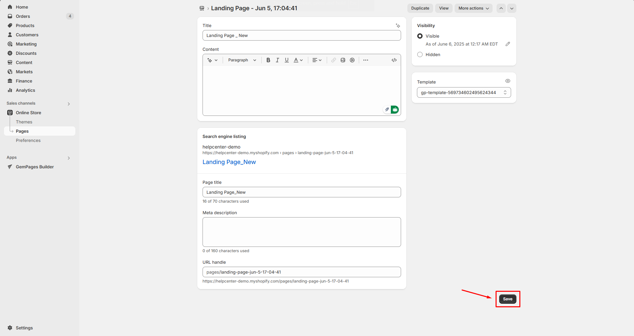Open the template selection dropdown
This screenshot has width=634, height=336.
464,92
